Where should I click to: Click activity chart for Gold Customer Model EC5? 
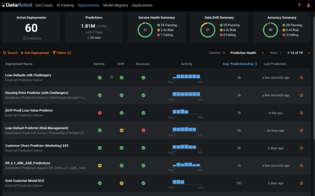tap(186, 182)
